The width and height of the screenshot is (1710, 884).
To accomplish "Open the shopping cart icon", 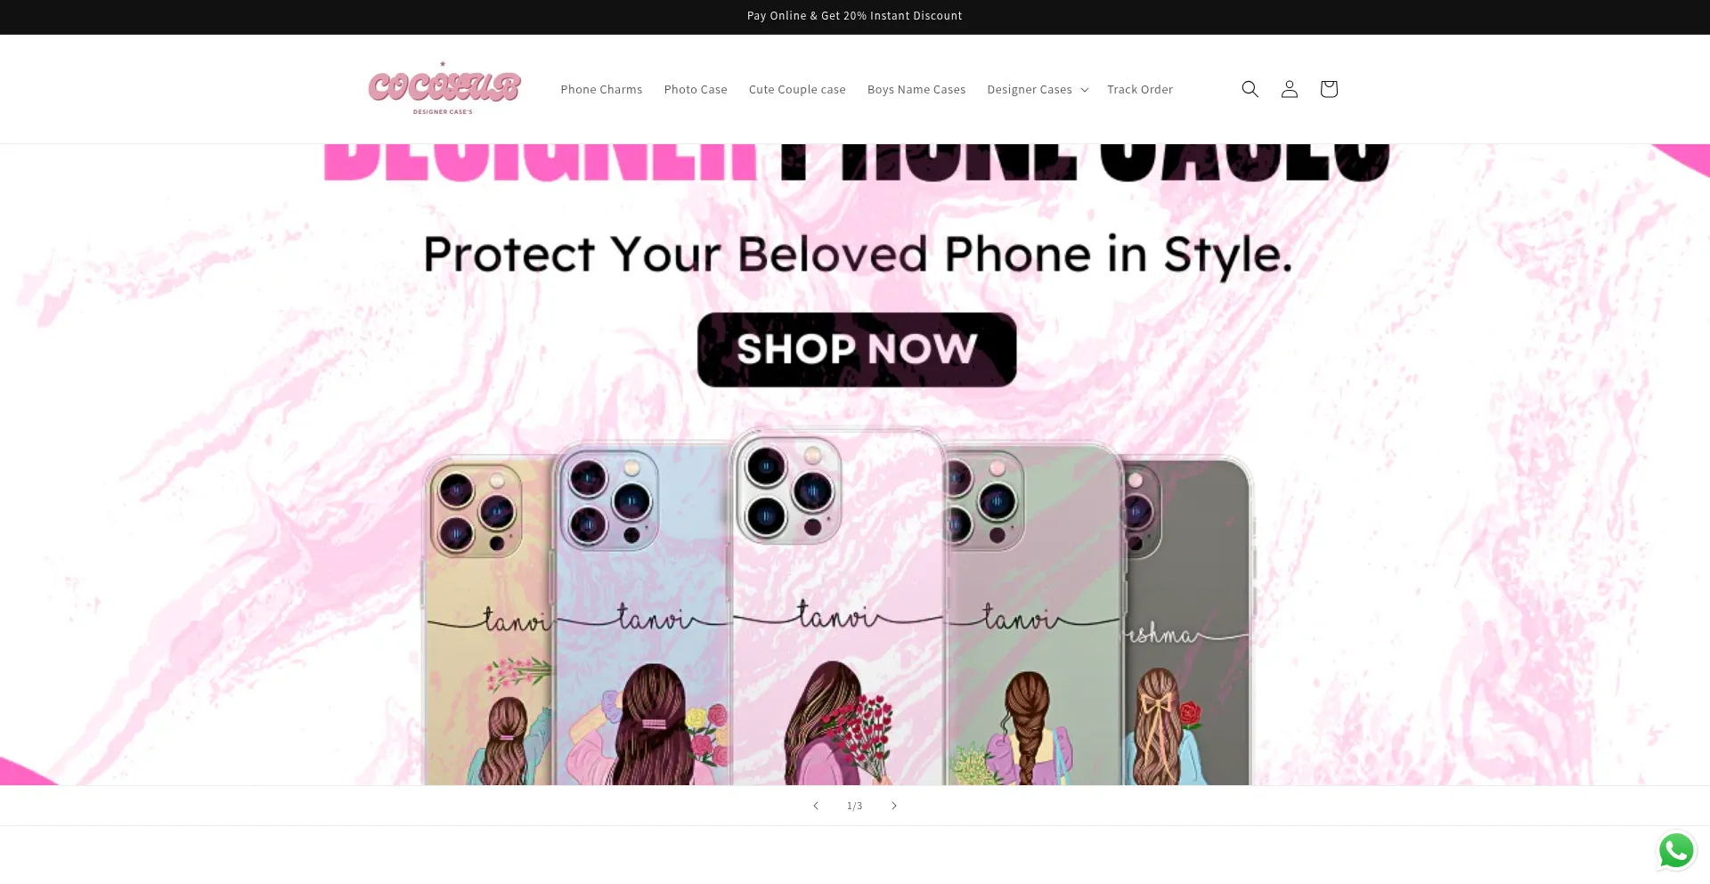I will [1328, 89].
